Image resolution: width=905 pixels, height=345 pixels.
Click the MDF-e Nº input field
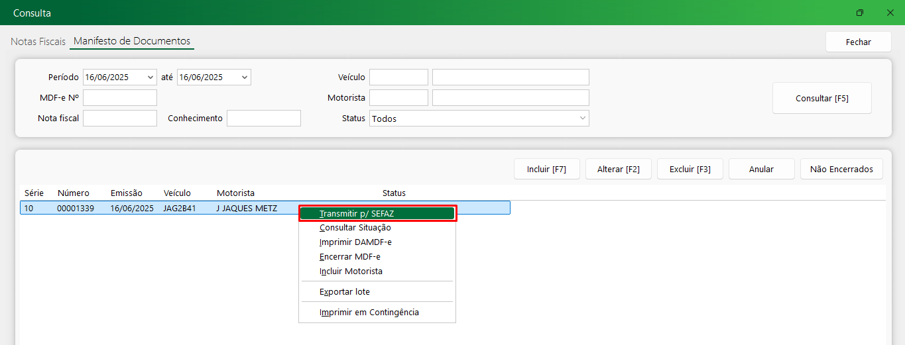click(120, 98)
